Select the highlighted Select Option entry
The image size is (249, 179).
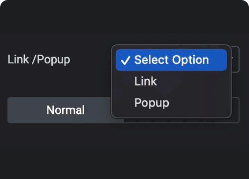click(x=171, y=60)
